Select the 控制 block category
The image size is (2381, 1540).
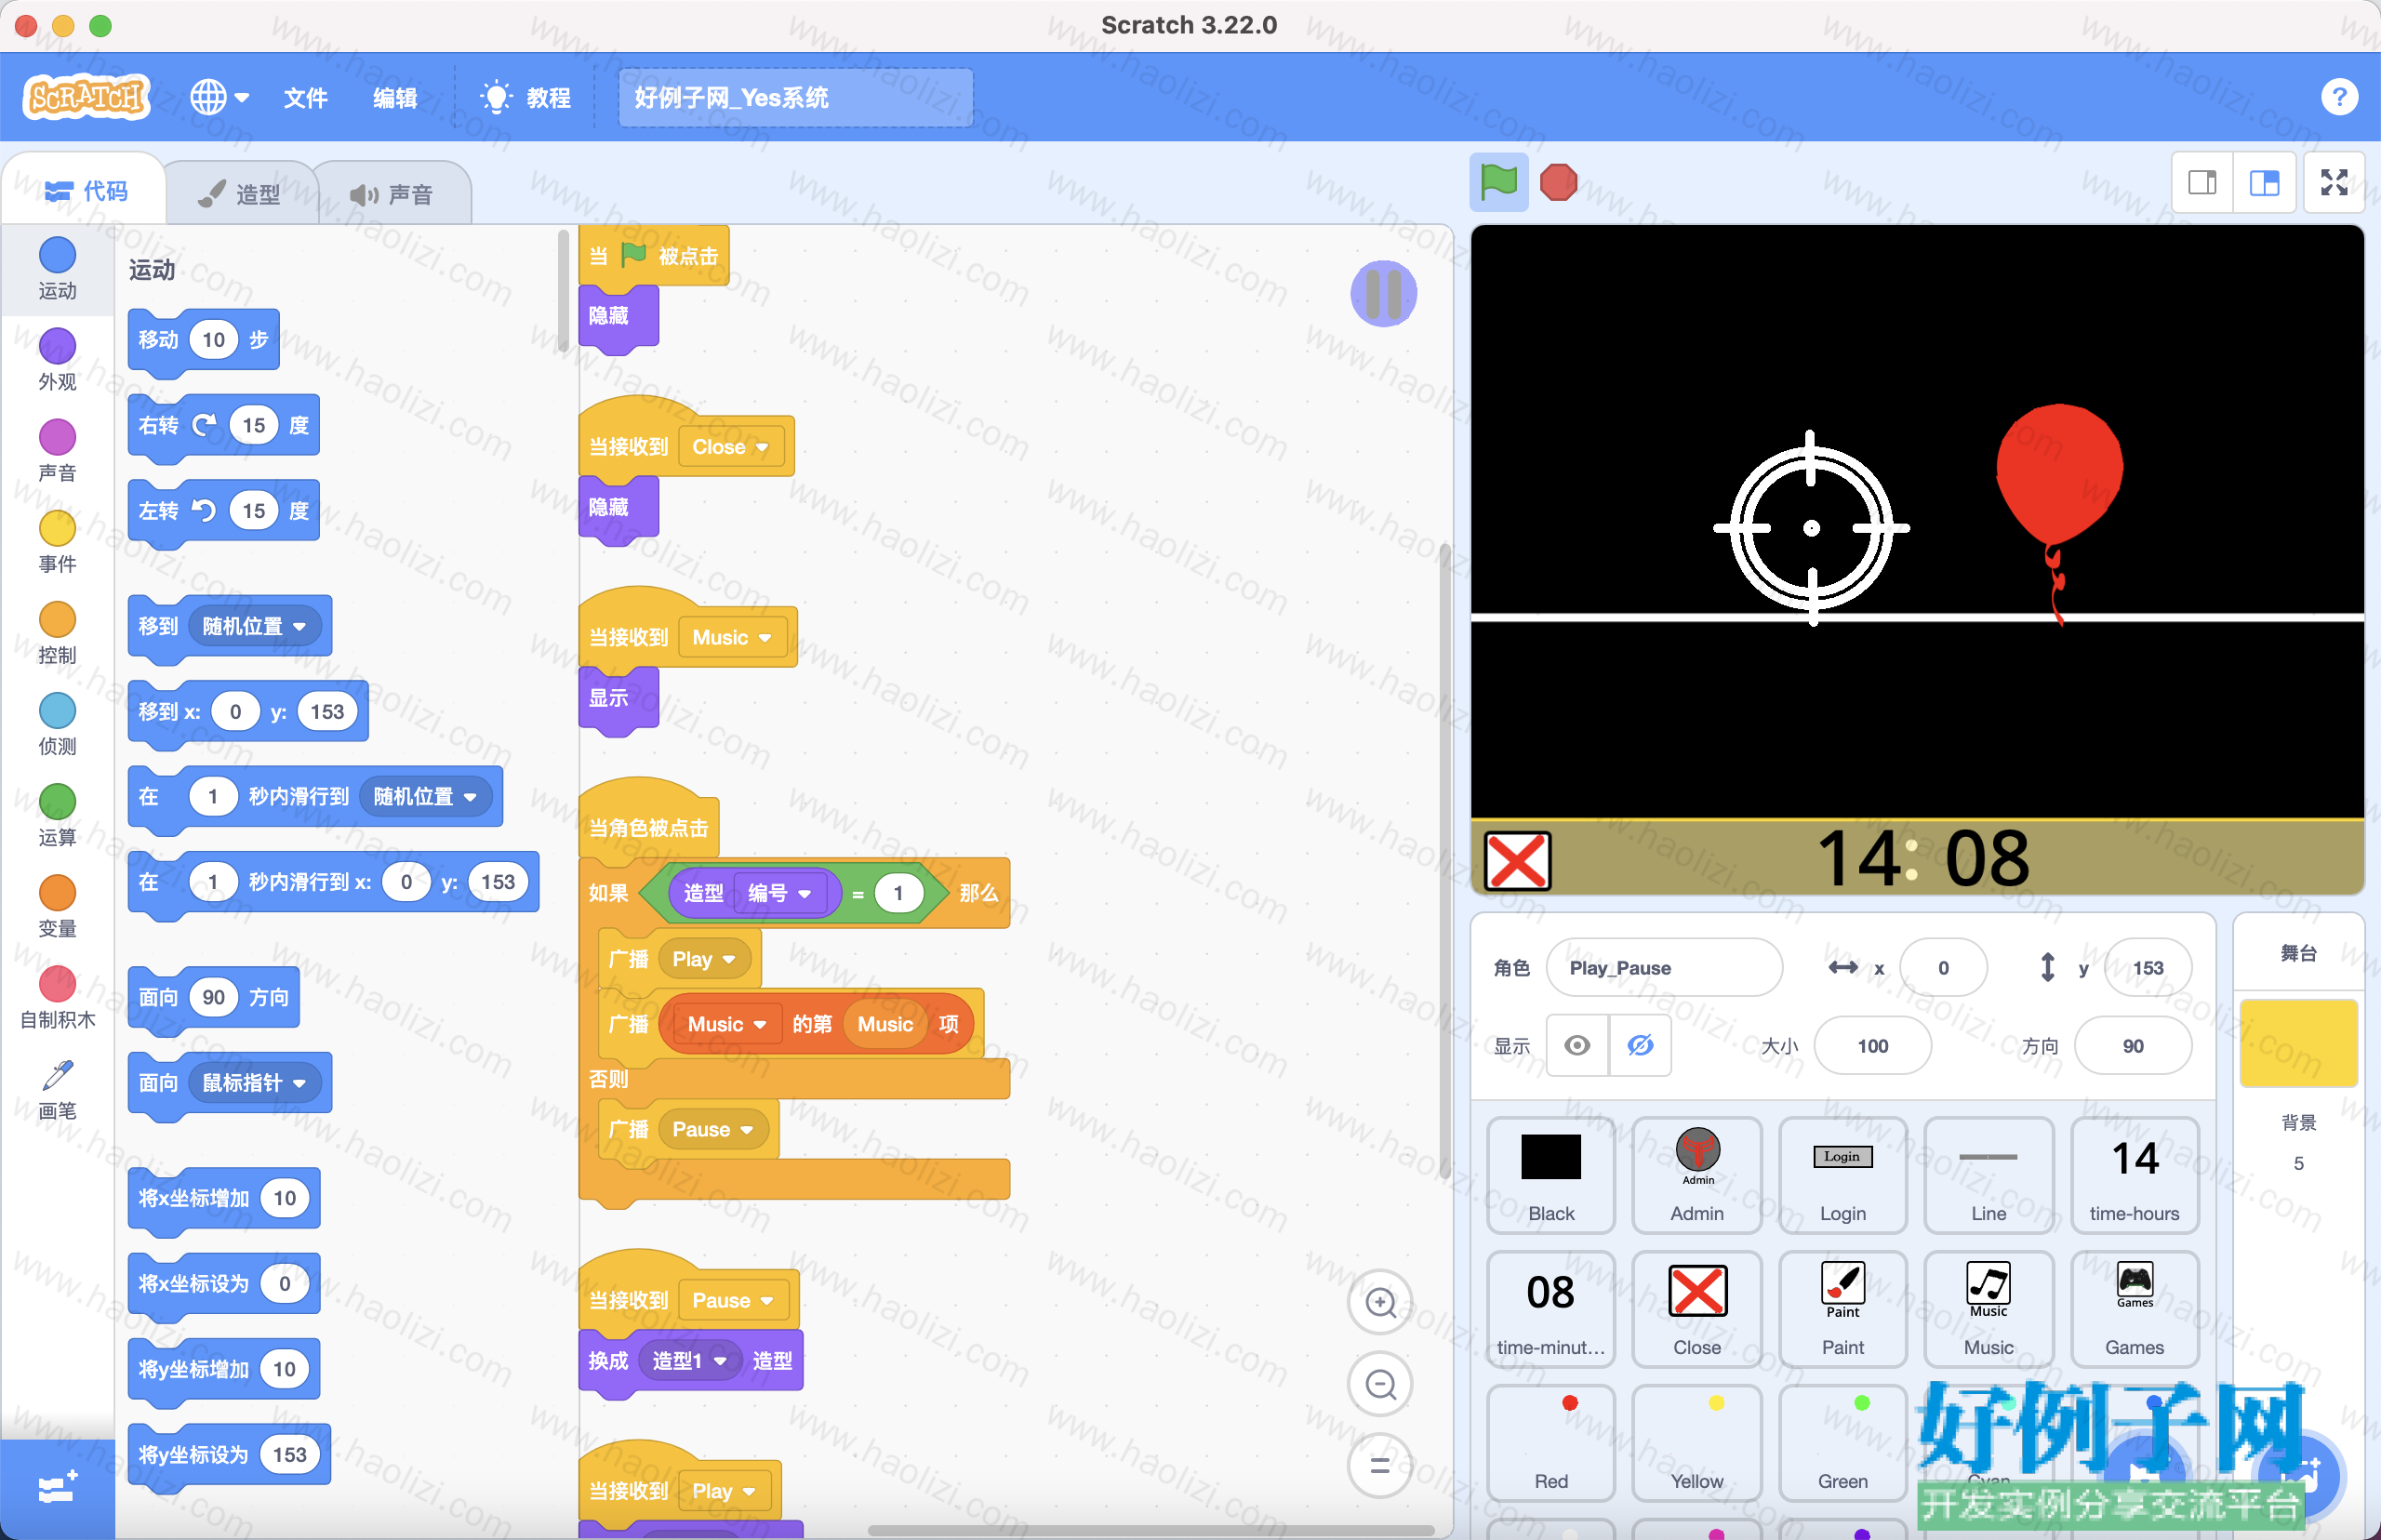point(57,632)
